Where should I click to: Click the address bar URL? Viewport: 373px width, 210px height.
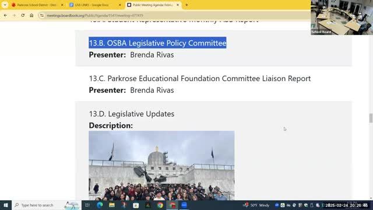[95, 16]
